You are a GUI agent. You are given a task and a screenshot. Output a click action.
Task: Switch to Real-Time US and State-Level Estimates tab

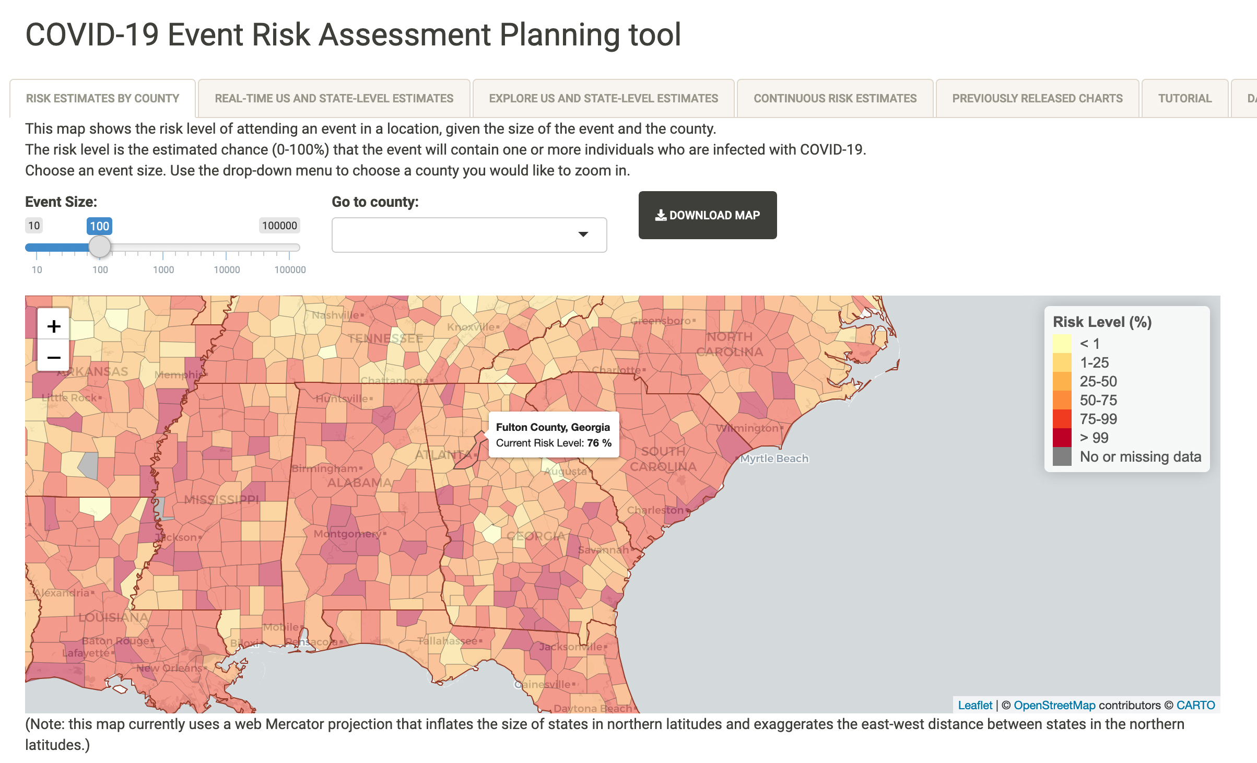pos(333,98)
